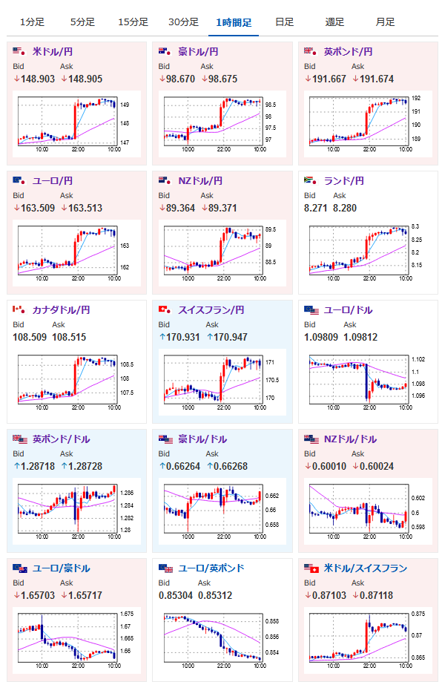Screen dimensions: 442x682
Task: Click the UK-Japan flag icon beside 英ポンド/円
Action: [310, 51]
